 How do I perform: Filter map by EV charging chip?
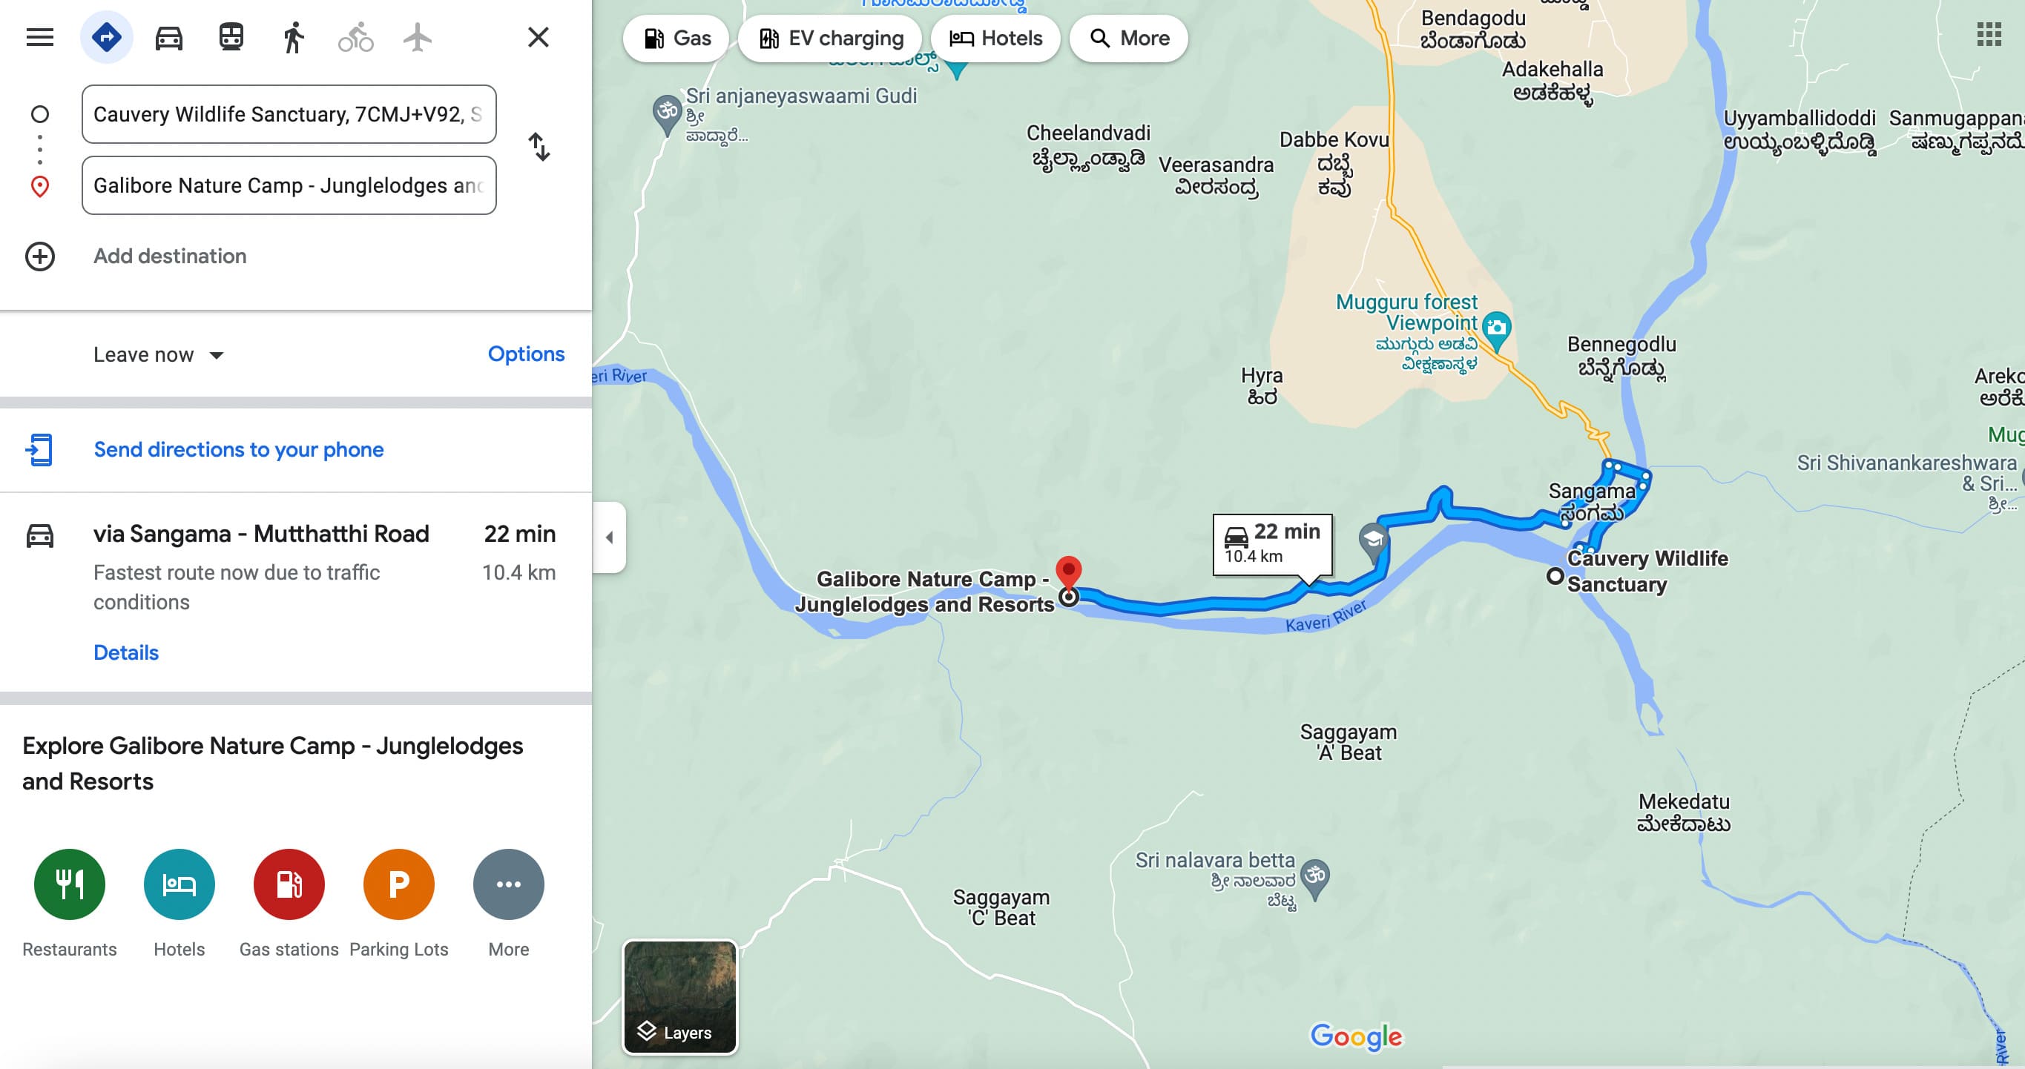pyautogui.click(x=832, y=39)
